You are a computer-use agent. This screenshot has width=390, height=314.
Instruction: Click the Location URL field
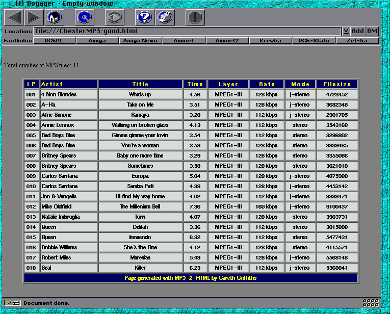tap(187, 31)
